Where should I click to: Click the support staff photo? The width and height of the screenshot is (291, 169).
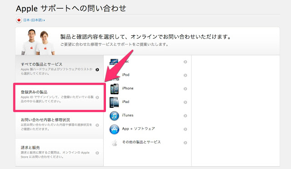pos(38,42)
